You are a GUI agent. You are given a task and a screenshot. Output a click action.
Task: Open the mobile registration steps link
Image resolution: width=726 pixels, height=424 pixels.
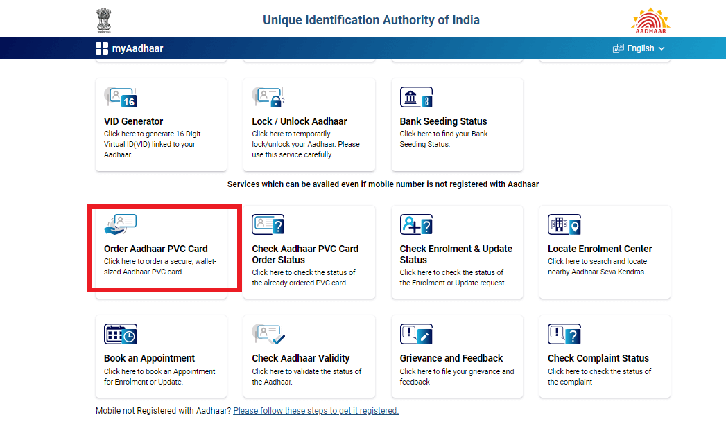click(x=316, y=410)
